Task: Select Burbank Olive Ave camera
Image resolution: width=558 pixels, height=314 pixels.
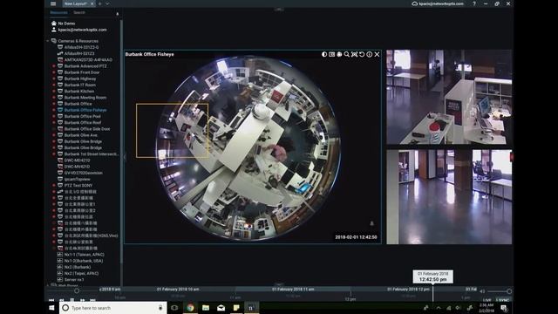Action: pyautogui.click(x=81, y=135)
